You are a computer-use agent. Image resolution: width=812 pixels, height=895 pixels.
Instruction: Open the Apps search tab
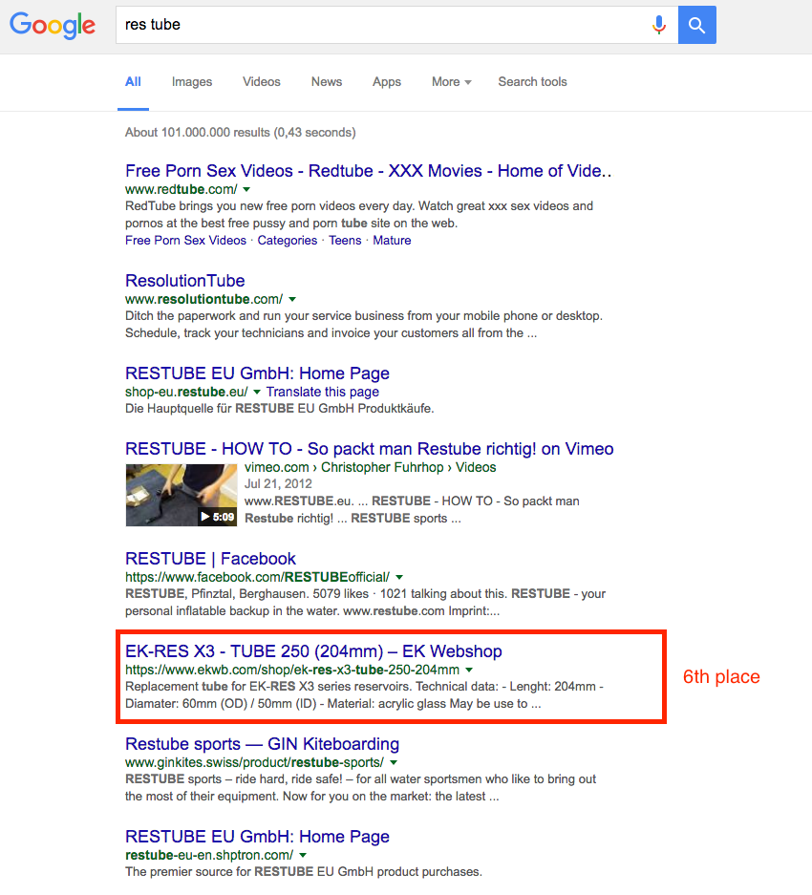[387, 82]
